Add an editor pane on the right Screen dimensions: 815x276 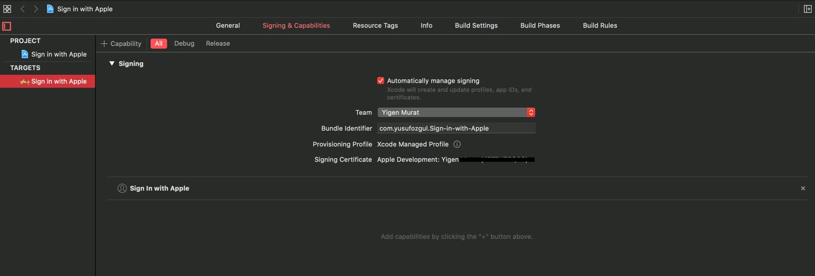[x=807, y=9]
